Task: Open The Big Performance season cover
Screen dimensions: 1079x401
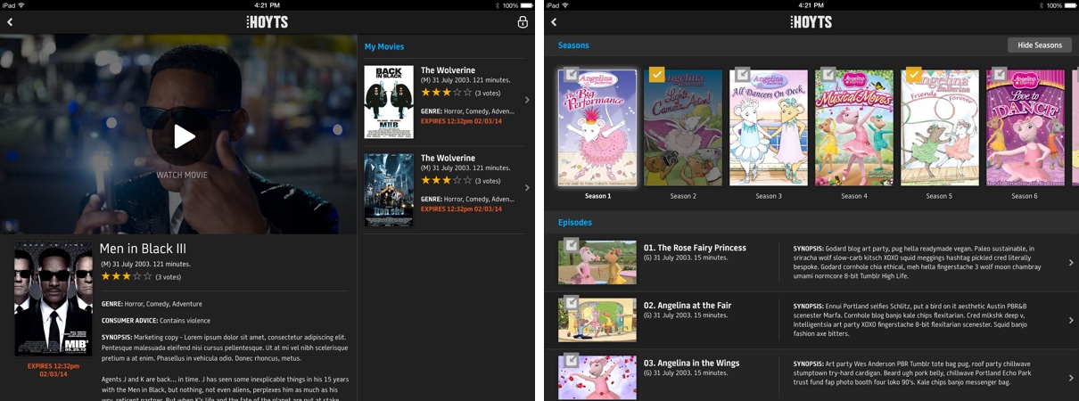Action: pos(597,128)
